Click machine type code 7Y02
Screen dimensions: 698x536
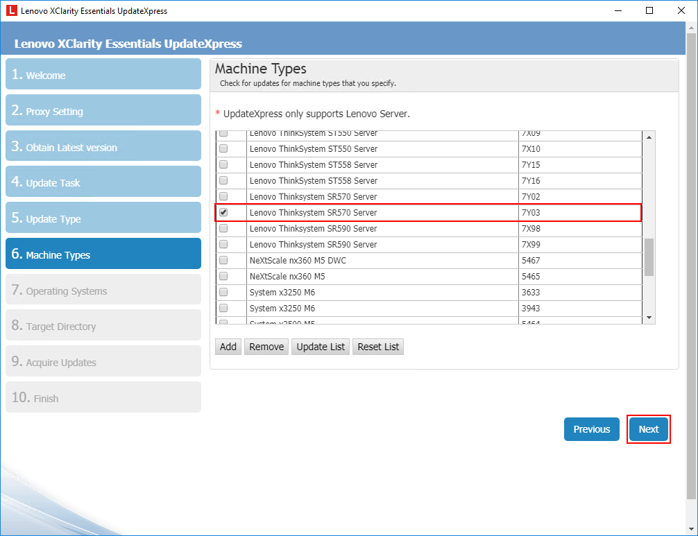pyautogui.click(x=531, y=197)
